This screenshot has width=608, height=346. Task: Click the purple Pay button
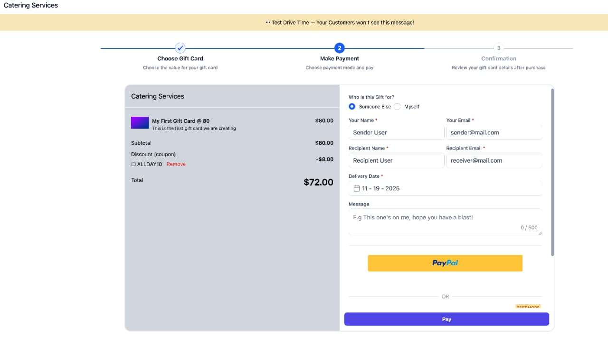(x=446, y=319)
